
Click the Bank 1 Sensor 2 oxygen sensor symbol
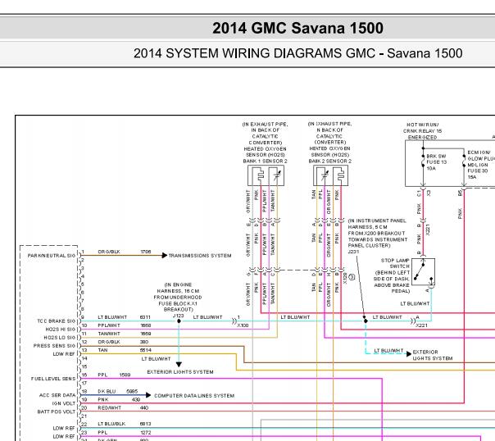[266, 176]
